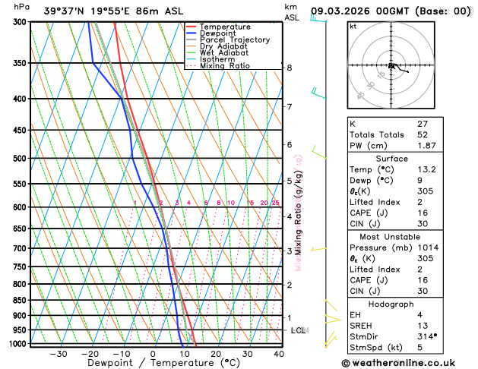Click the 8 km altitude tick label
The width and height of the screenshot is (478, 369).
[x=290, y=68]
